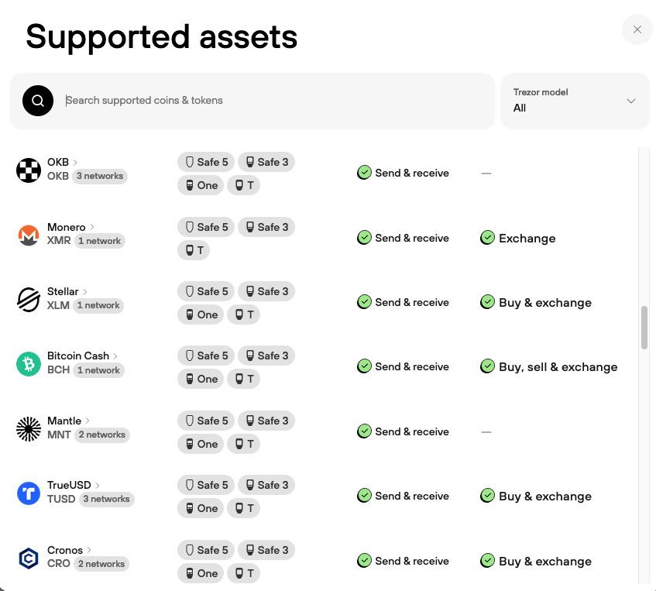Click the black search magnifier icon
656x591 pixels.
[x=38, y=101]
